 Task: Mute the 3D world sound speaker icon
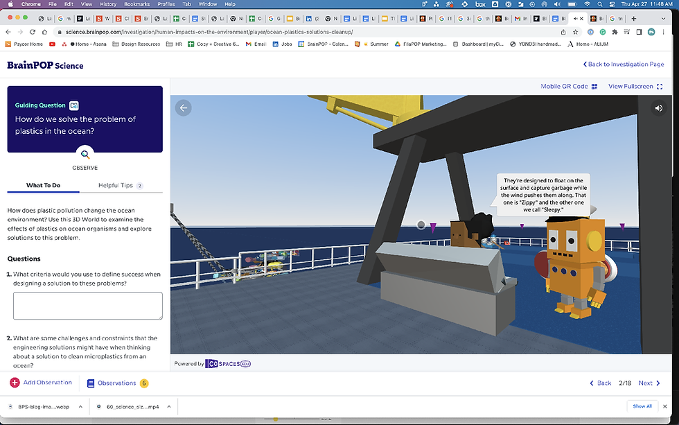point(659,108)
